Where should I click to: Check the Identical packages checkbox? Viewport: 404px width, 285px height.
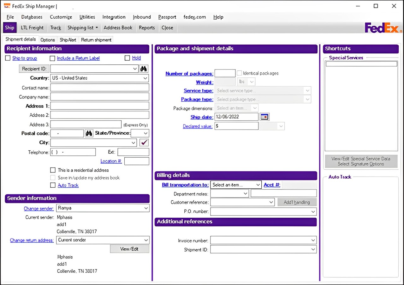click(239, 73)
